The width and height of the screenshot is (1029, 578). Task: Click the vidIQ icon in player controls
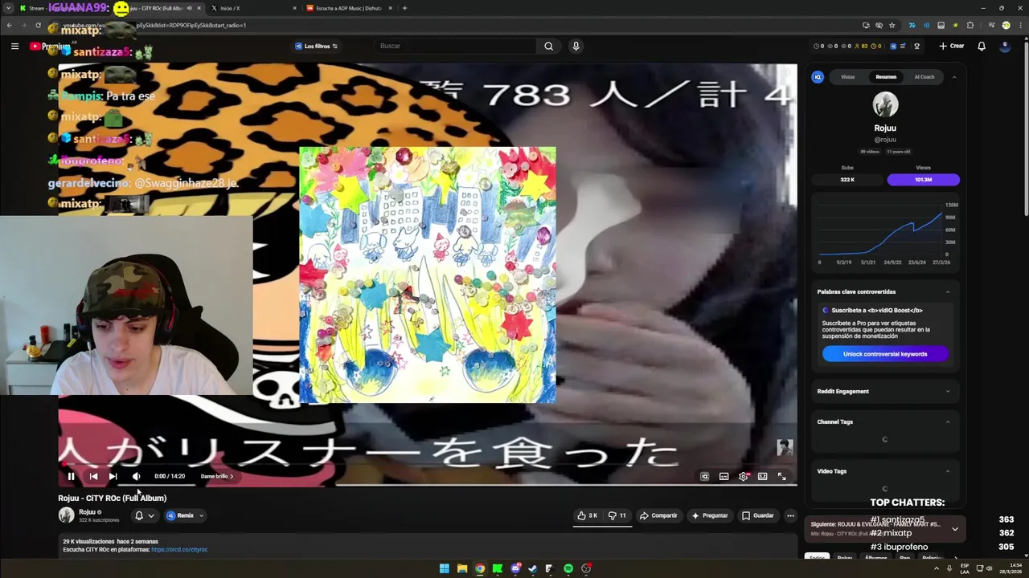click(704, 476)
